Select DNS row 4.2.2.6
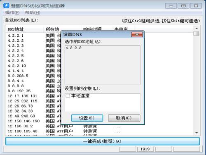The width and height of the screenshot is (206, 155). [16, 61]
